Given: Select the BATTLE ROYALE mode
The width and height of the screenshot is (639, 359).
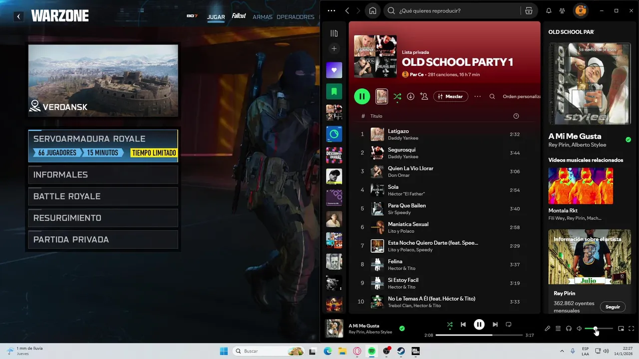Looking at the screenshot, I should (103, 196).
